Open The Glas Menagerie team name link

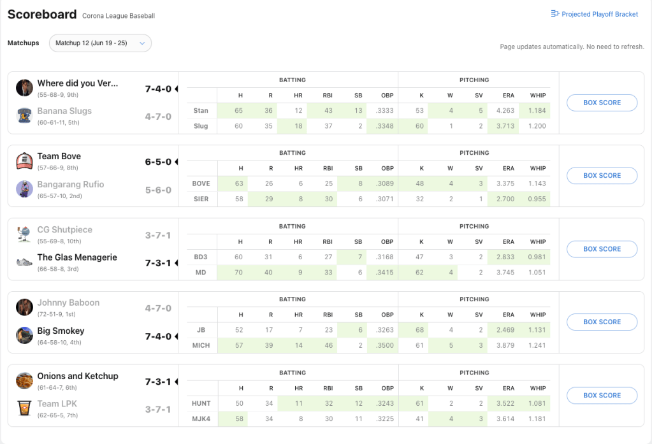pyautogui.click(x=78, y=257)
